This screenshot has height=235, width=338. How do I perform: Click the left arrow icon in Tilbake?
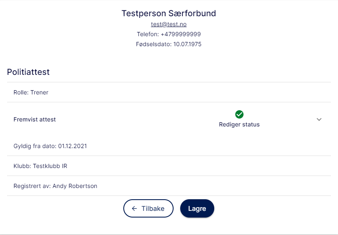[134, 208]
